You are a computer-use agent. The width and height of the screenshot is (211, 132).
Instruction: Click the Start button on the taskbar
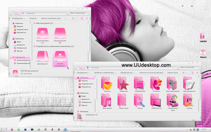coord(4,129)
